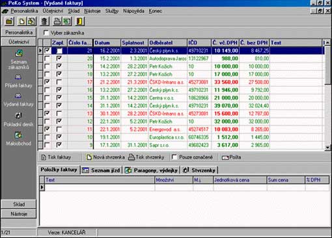The height and width of the screenshot is (238, 332).
Task: Click the Č. vč.DPH column header
Action: (x=225, y=43)
